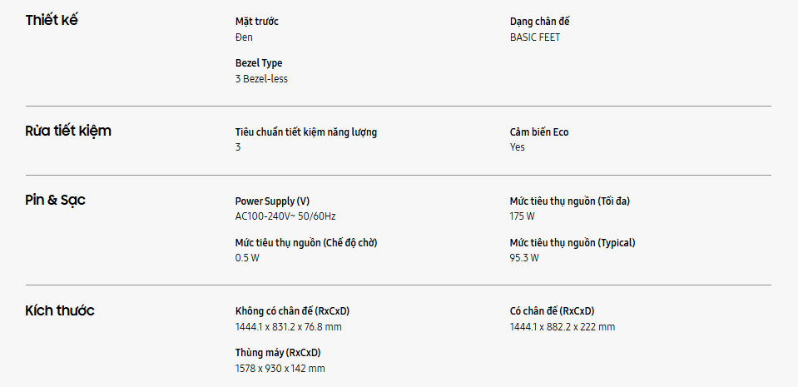Click the Cảm biến Eco label
The width and height of the screenshot is (798, 387).
(539, 131)
